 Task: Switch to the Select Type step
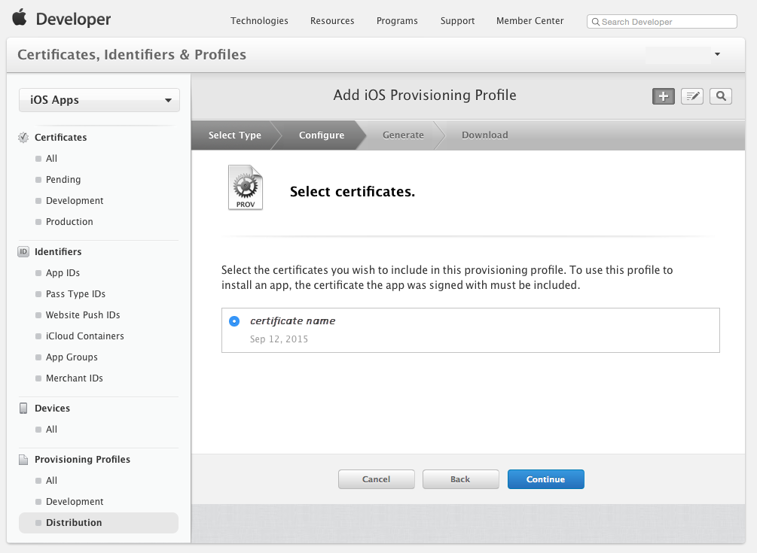click(x=234, y=135)
